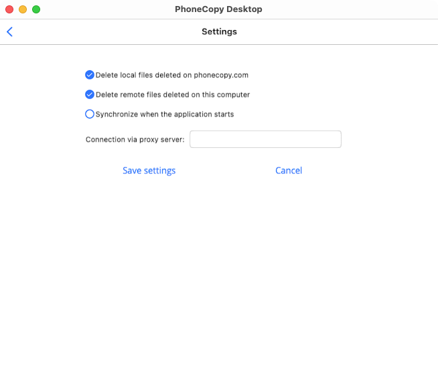Click the 'Delete remote files' label text
Image resolution: width=438 pixels, height=389 pixels.
pos(172,95)
